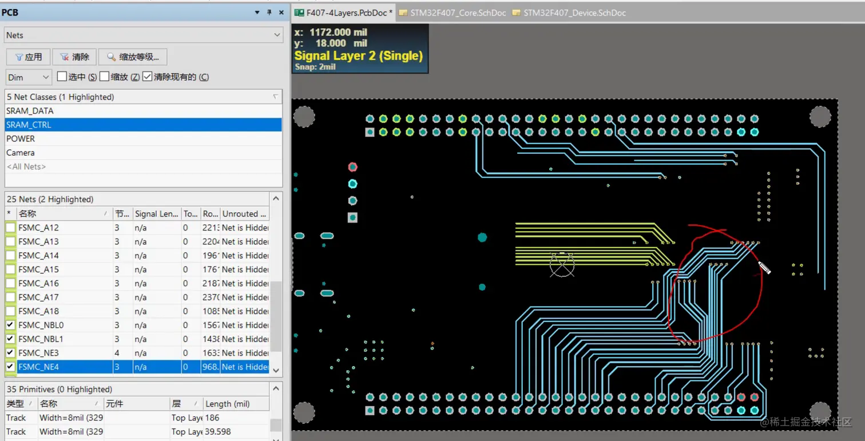This screenshot has width=865, height=441.
Task: Open the PCB panel options arrow menu
Action: click(257, 12)
